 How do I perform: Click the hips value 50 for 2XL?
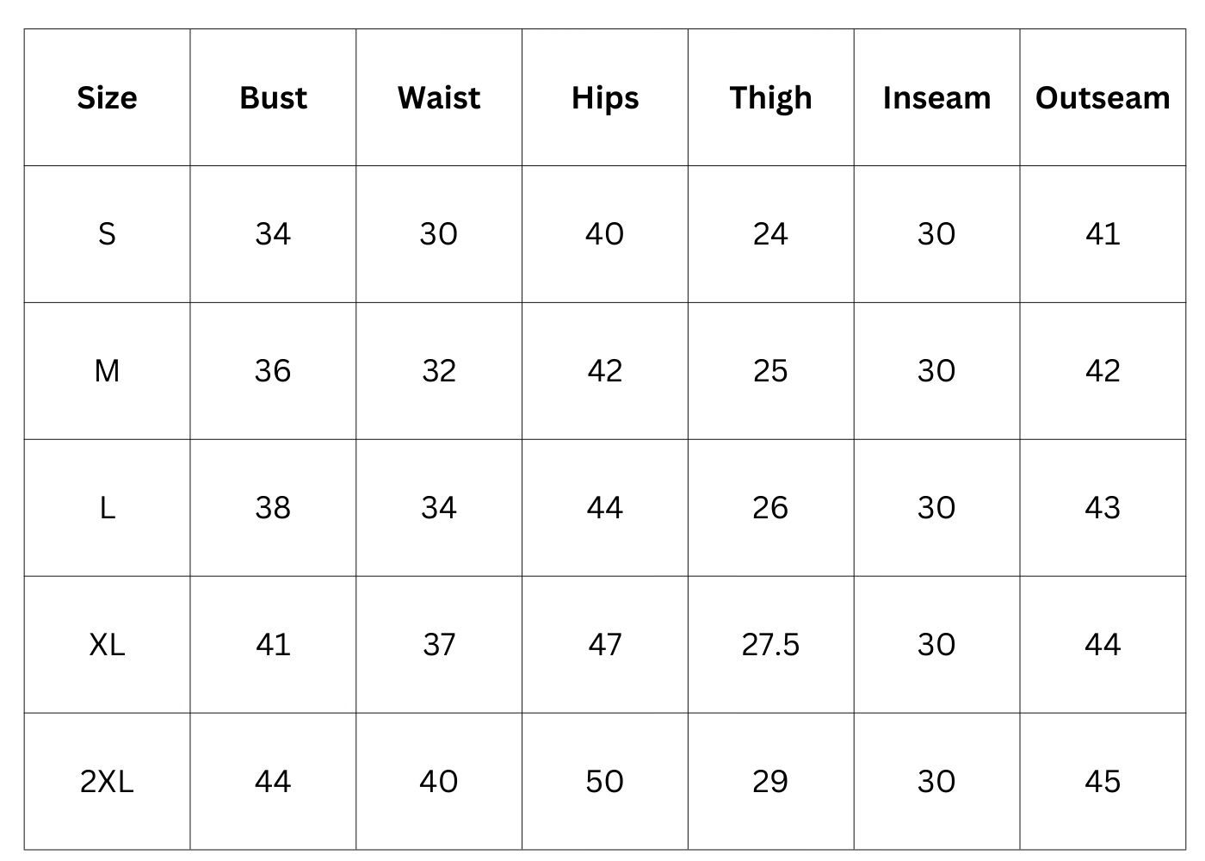pos(605,781)
